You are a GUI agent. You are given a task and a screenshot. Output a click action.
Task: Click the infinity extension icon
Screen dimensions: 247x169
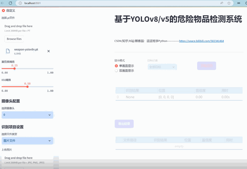(239, 3)
